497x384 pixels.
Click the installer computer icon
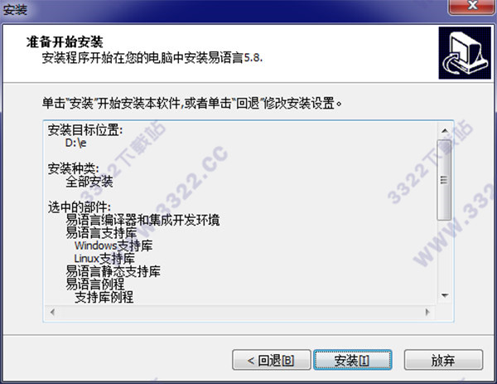(x=465, y=53)
